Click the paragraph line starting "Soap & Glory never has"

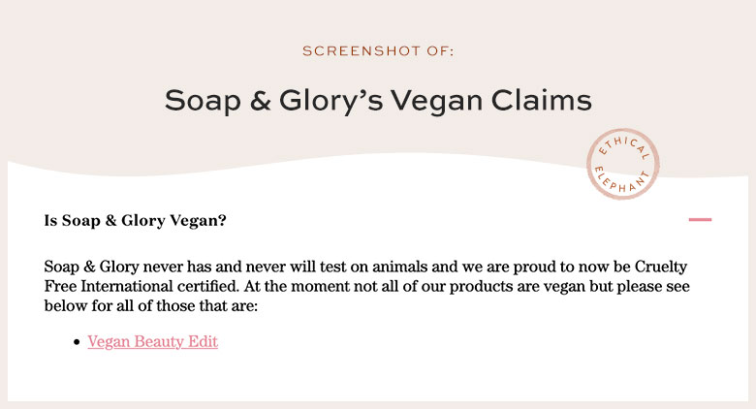point(365,267)
